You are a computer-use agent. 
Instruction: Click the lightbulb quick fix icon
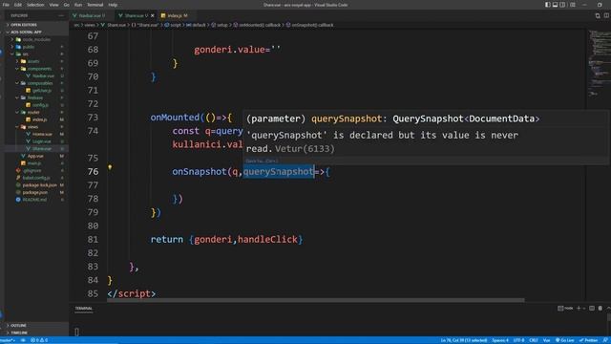click(110, 167)
